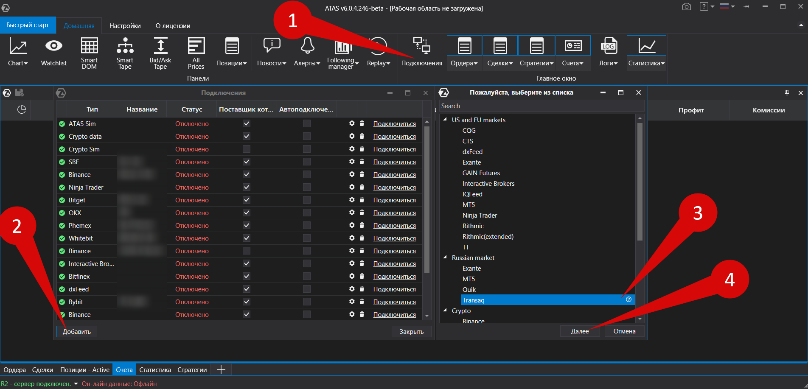Switch to the Позиции - Active bottom tab

pyautogui.click(x=85, y=369)
